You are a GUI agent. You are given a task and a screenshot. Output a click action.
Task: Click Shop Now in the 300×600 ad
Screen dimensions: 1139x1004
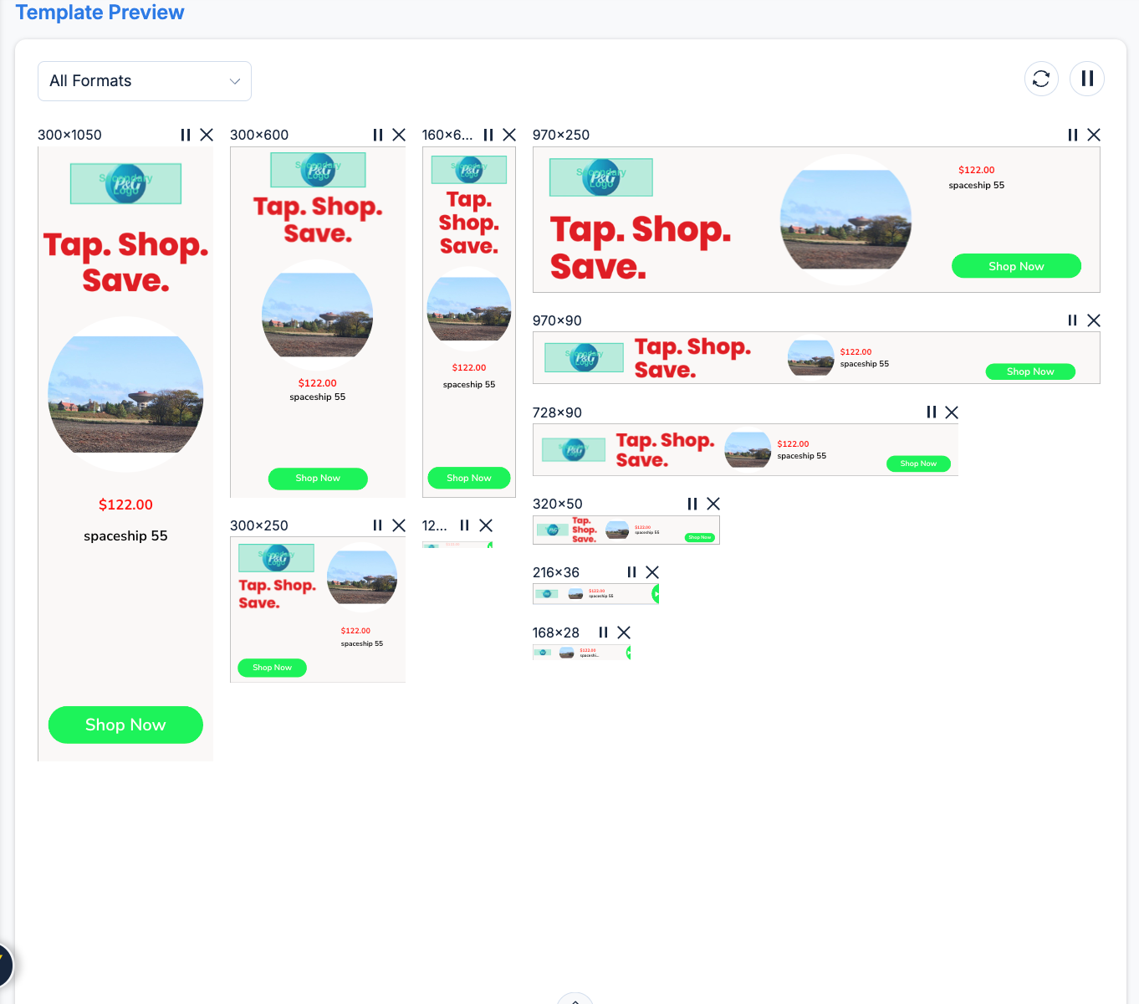pos(318,479)
